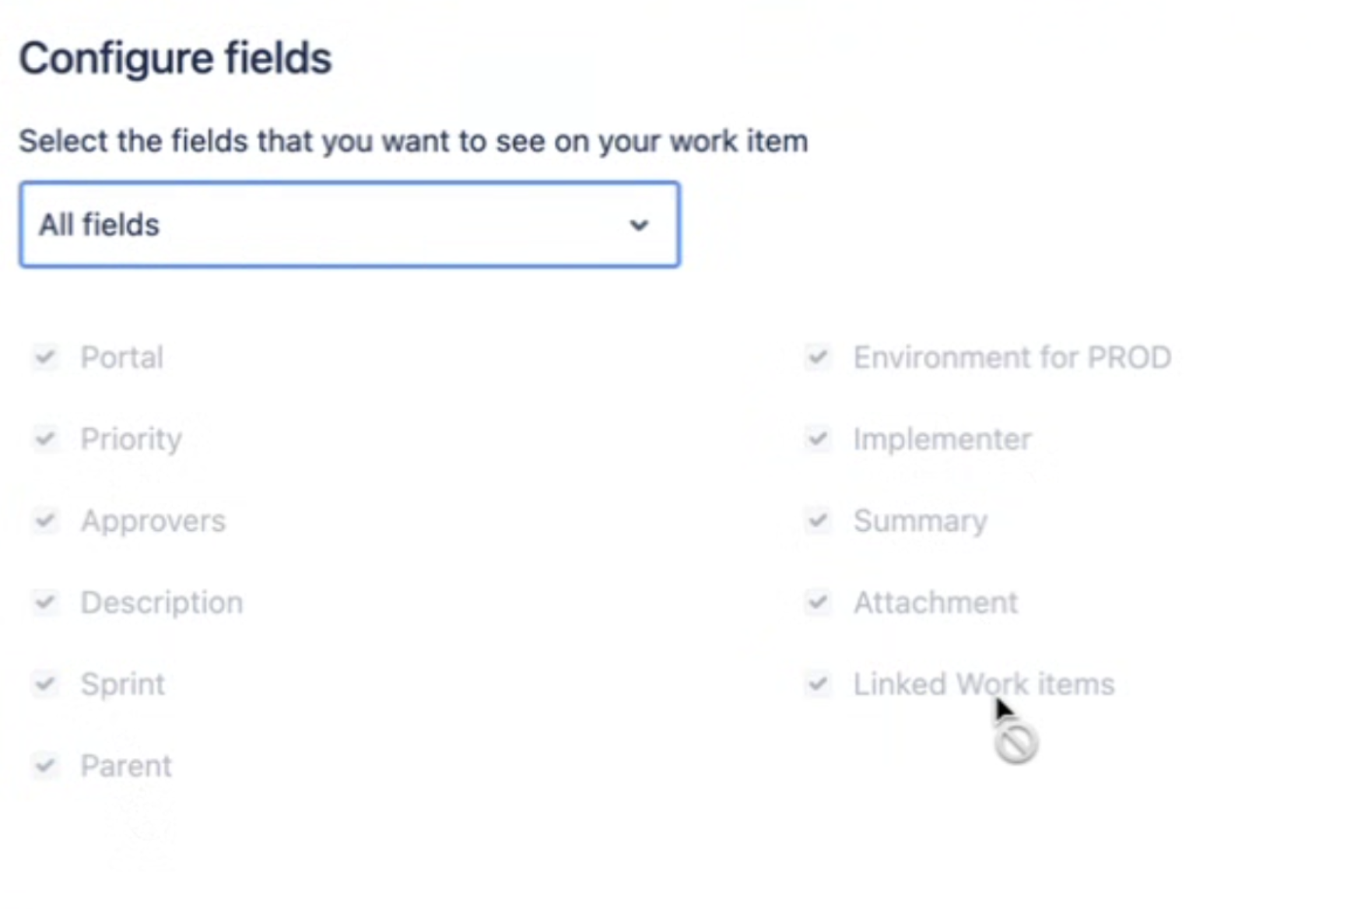Disable the Approvers checkbox
This screenshot has width=1368, height=909.
(45, 520)
